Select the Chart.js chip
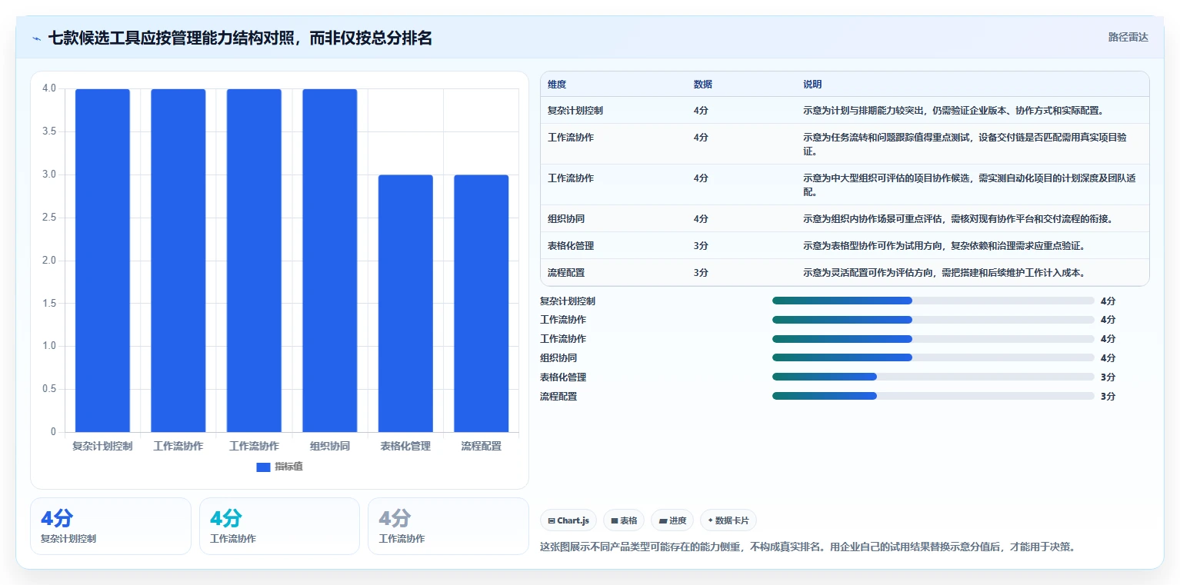This screenshot has height=585, width=1180. [568, 520]
